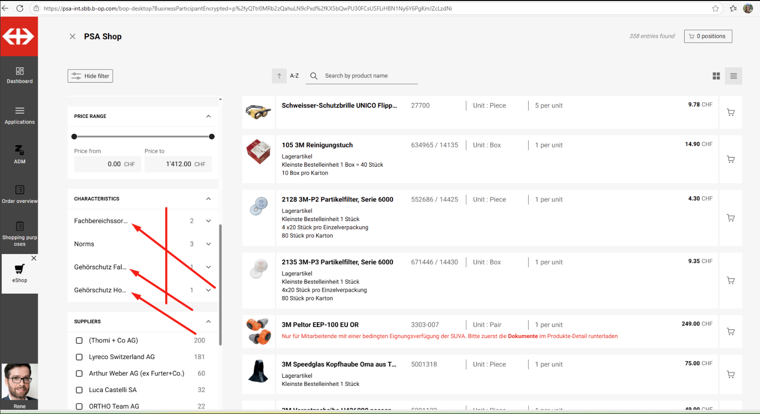Reload the browser page
This screenshot has width=760, height=414.
[20, 8]
